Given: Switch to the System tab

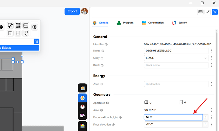Looking at the screenshot, I should point(180,23).
